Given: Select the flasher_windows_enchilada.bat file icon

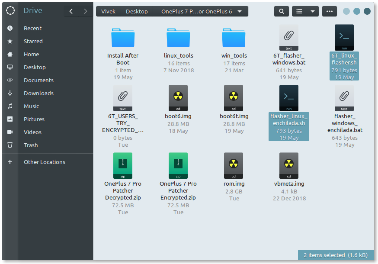Looking at the screenshot, I should point(344,98).
